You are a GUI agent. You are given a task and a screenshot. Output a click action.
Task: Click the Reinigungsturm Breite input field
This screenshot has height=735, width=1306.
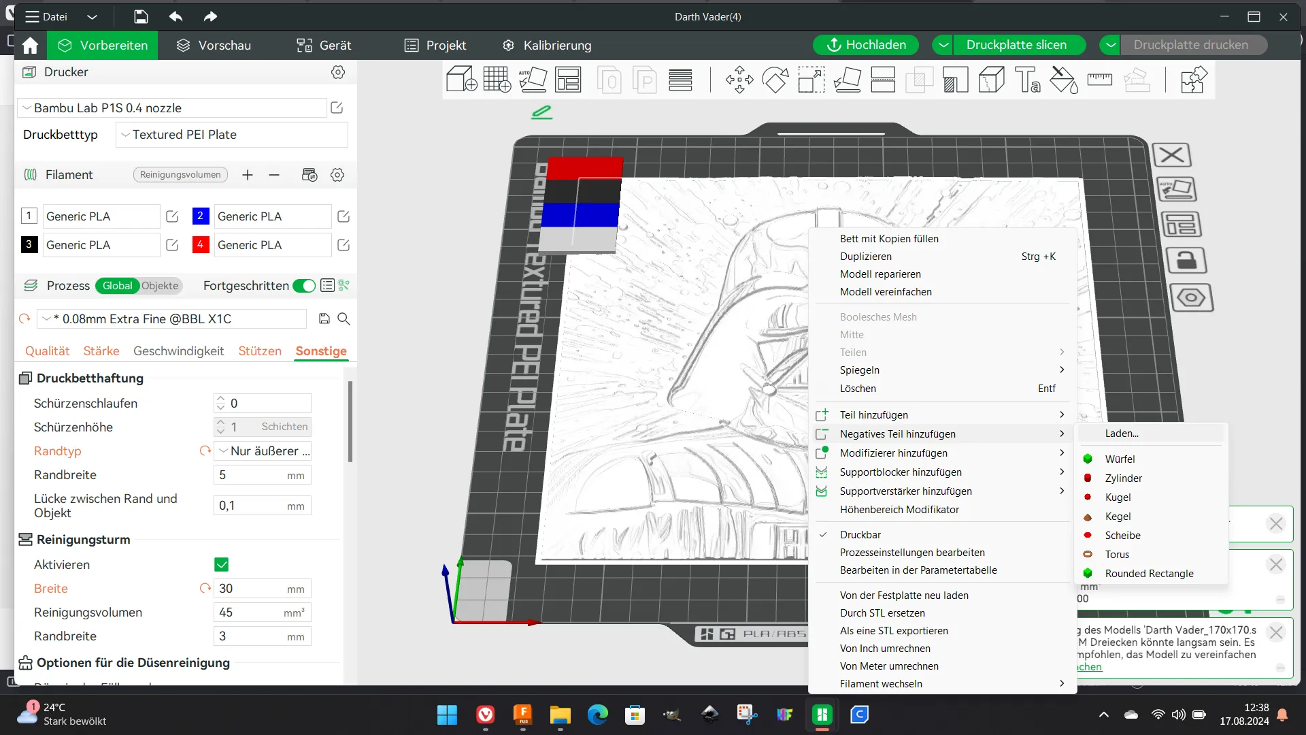[263, 589]
